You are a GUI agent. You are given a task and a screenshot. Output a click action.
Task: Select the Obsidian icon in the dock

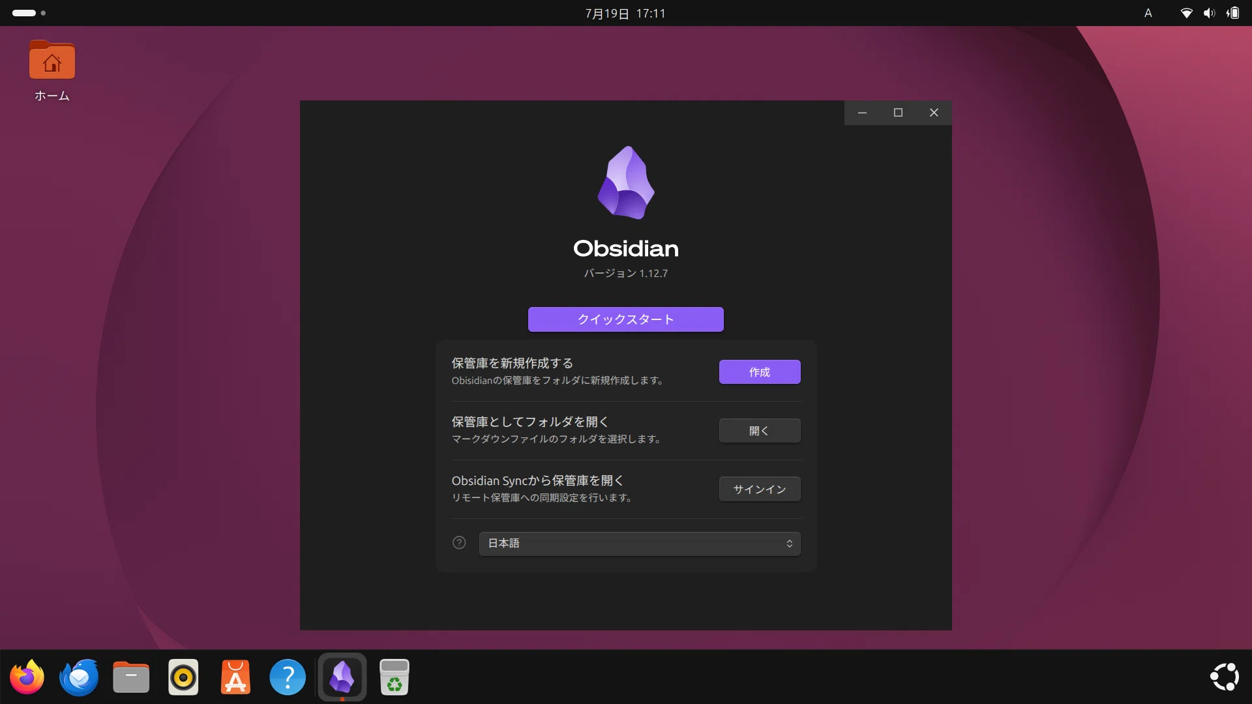pyautogui.click(x=342, y=677)
